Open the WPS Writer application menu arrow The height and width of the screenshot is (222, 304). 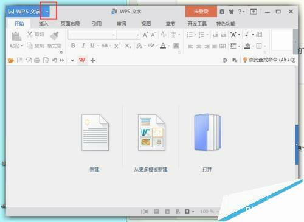click(47, 12)
